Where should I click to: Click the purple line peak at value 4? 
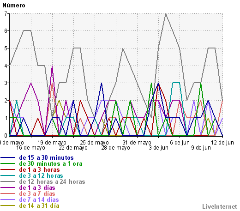[x=52, y=66]
